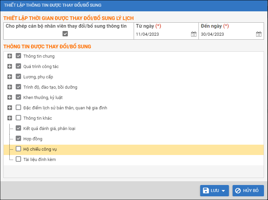Uncheck Kết quả đánh giá, phân loại
The width and height of the screenshot is (268, 200).
click(x=18, y=128)
